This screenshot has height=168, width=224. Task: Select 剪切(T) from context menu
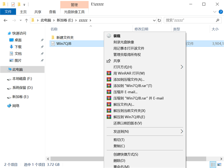[x=119, y=140]
